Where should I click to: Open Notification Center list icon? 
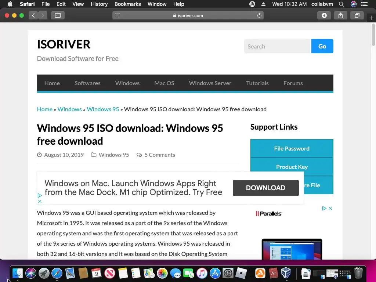pyautogui.click(x=364, y=4)
